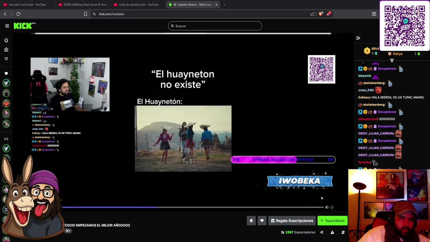Exit fullscreen with the player shrink icon
Viewport: 430px width, 242px height.
click(332, 207)
